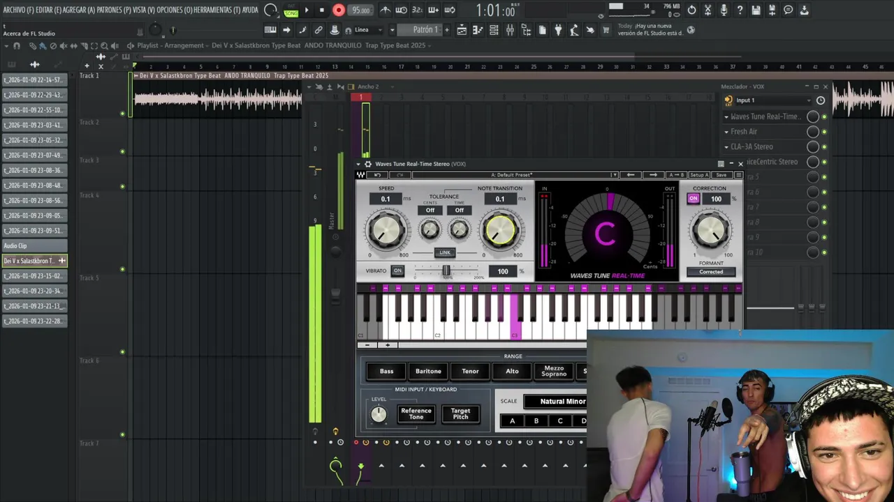894x502 pixels.
Task: Click Reference Tone button
Action: pyautogui.click(x=416, y=414)
